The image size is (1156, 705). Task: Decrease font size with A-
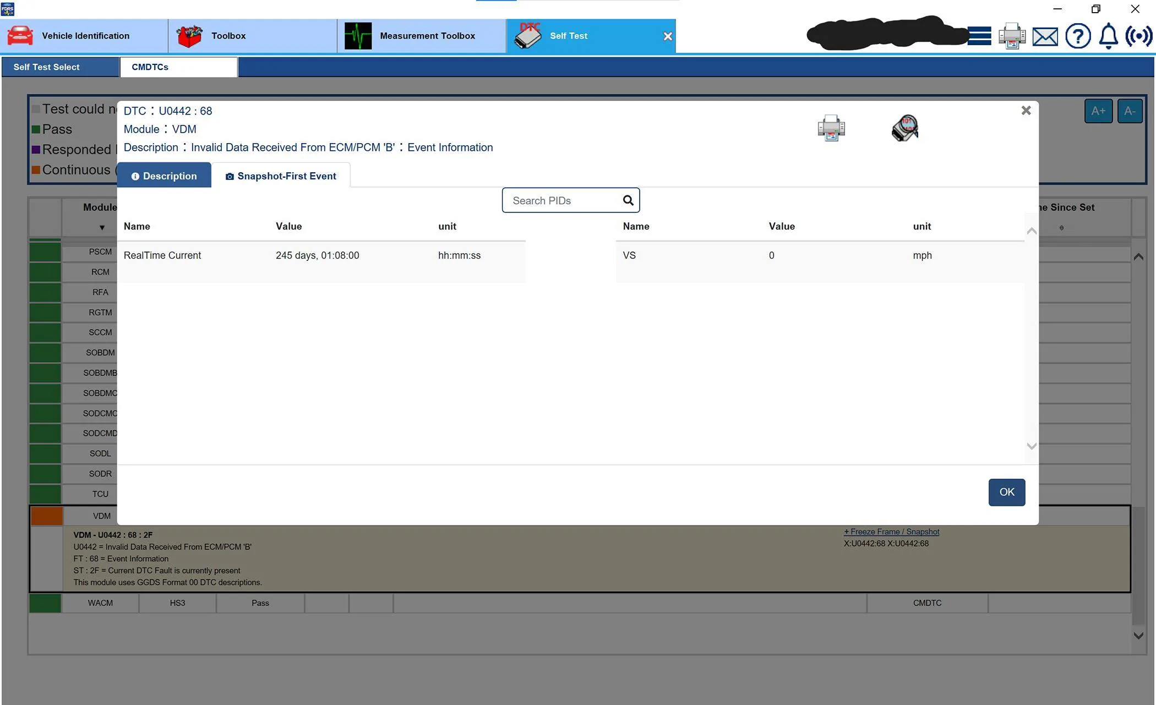1130,111
